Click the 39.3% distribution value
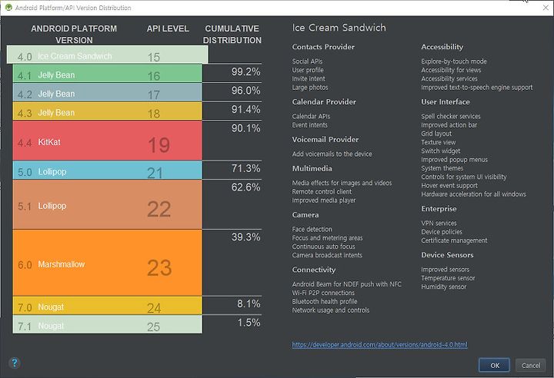554x378 pixels. tap(246, 237)
